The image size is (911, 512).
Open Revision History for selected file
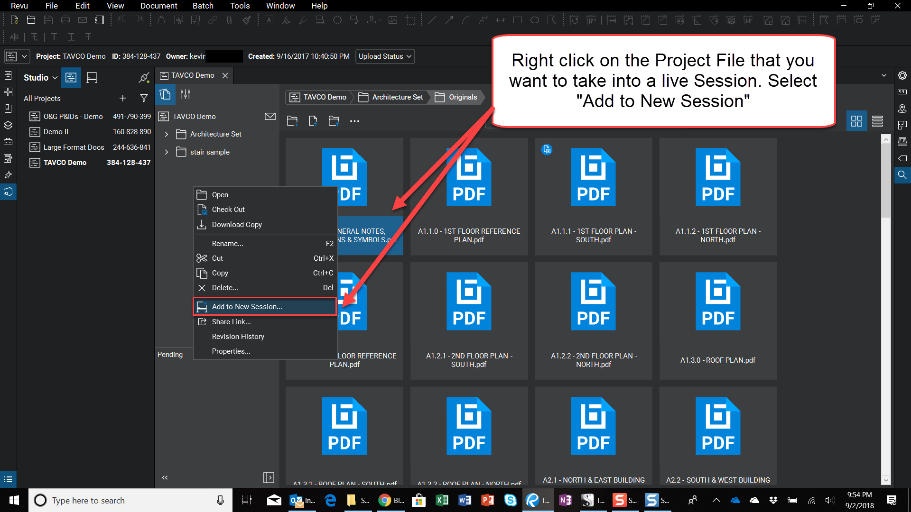tap(238, 336)
